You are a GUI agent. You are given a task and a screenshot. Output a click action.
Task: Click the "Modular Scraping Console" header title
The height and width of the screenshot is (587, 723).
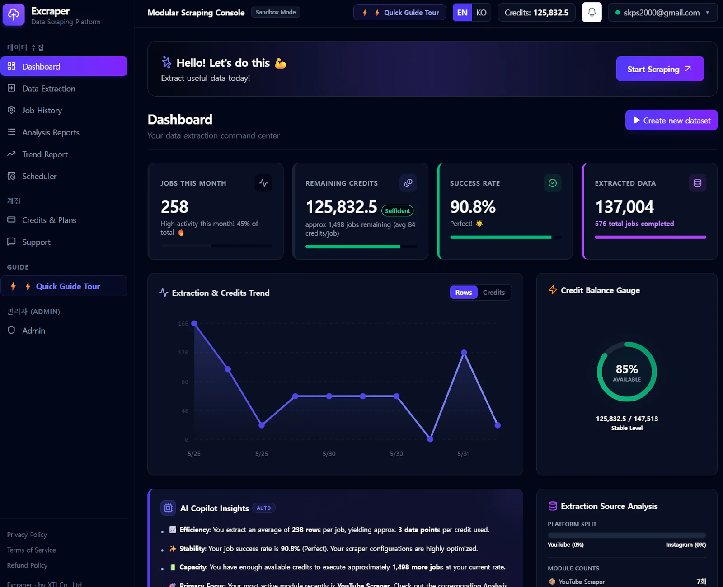tap(196, 13)
